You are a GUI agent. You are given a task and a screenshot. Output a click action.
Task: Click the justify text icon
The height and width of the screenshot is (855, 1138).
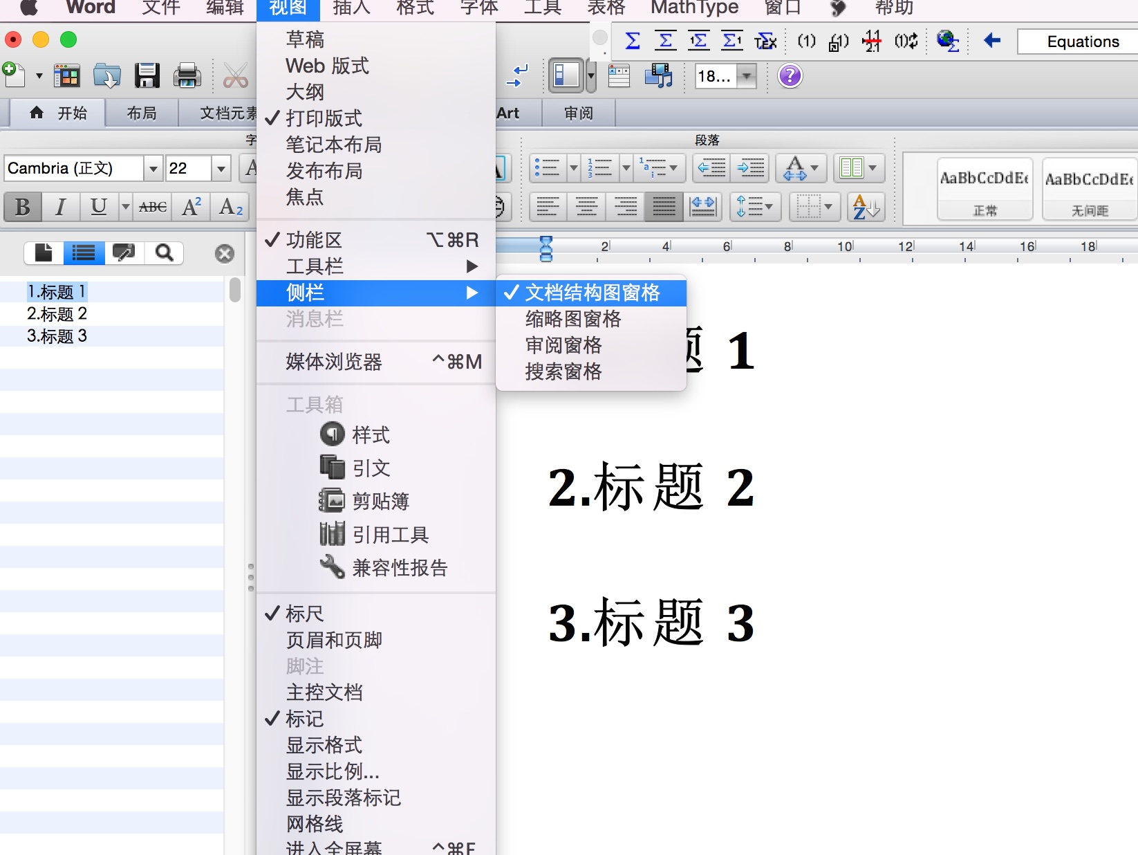point(664,206)
